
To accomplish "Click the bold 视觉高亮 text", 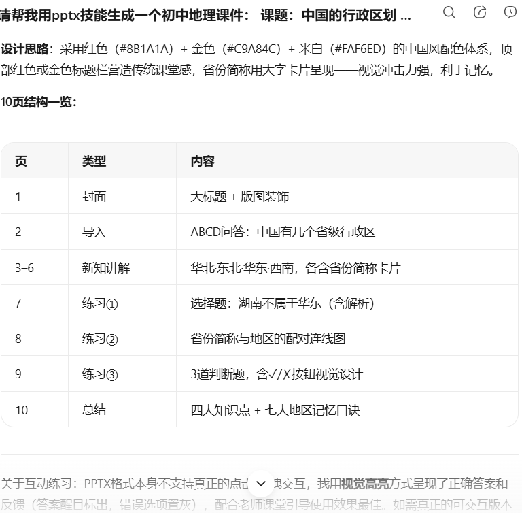I will pos(365,483).
